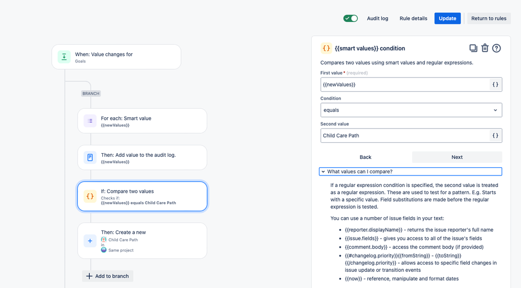Open the Audit log
The width and height of the screenshot is (521, 288).
click(x=377, y=18)
